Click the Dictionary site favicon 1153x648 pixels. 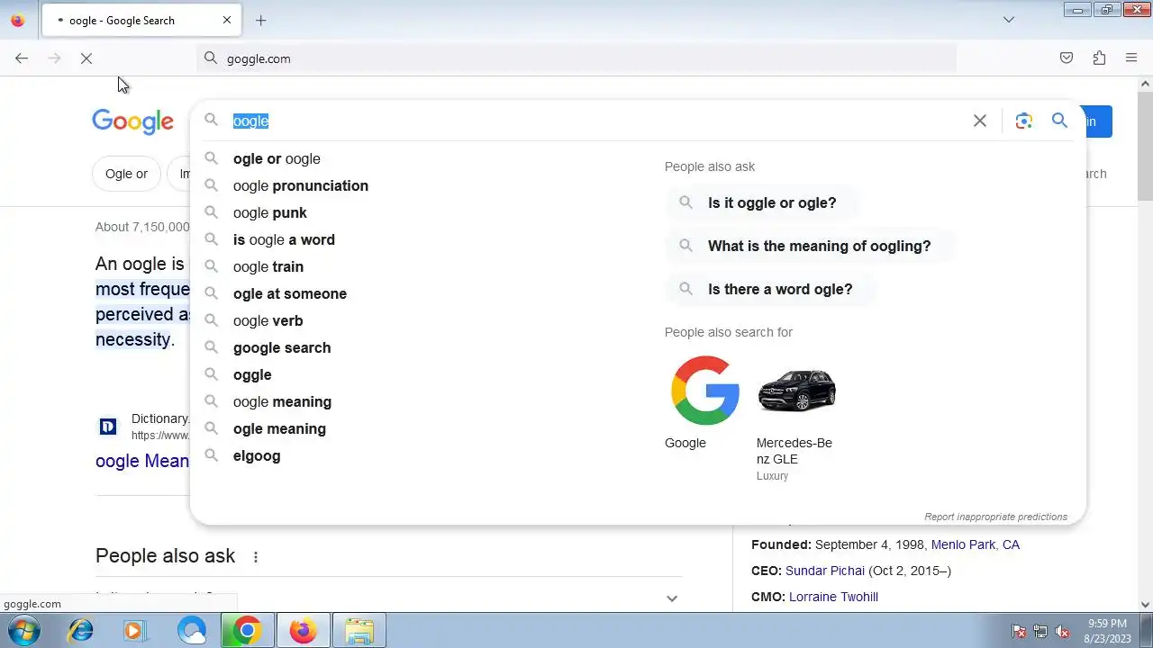coord(108,427)
